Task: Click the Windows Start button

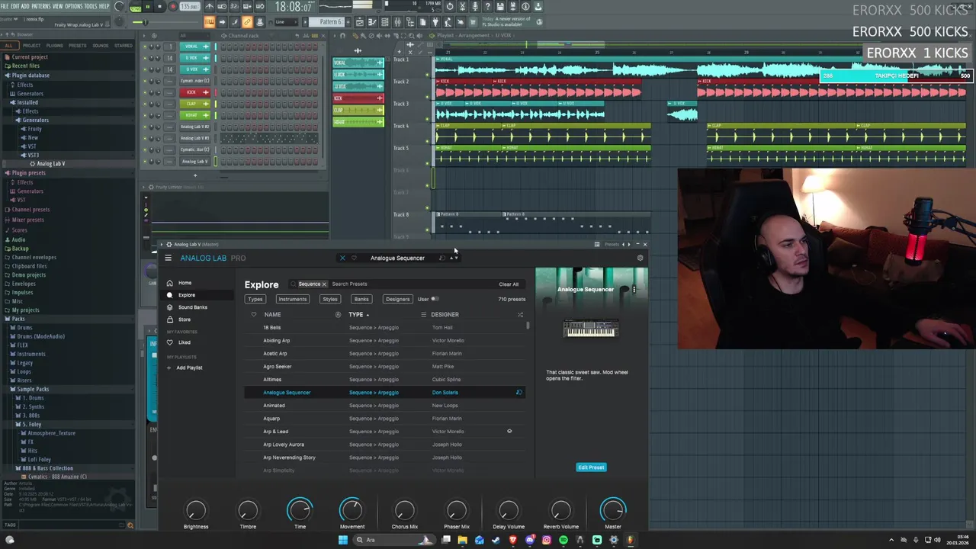Action: click(343, 540)
